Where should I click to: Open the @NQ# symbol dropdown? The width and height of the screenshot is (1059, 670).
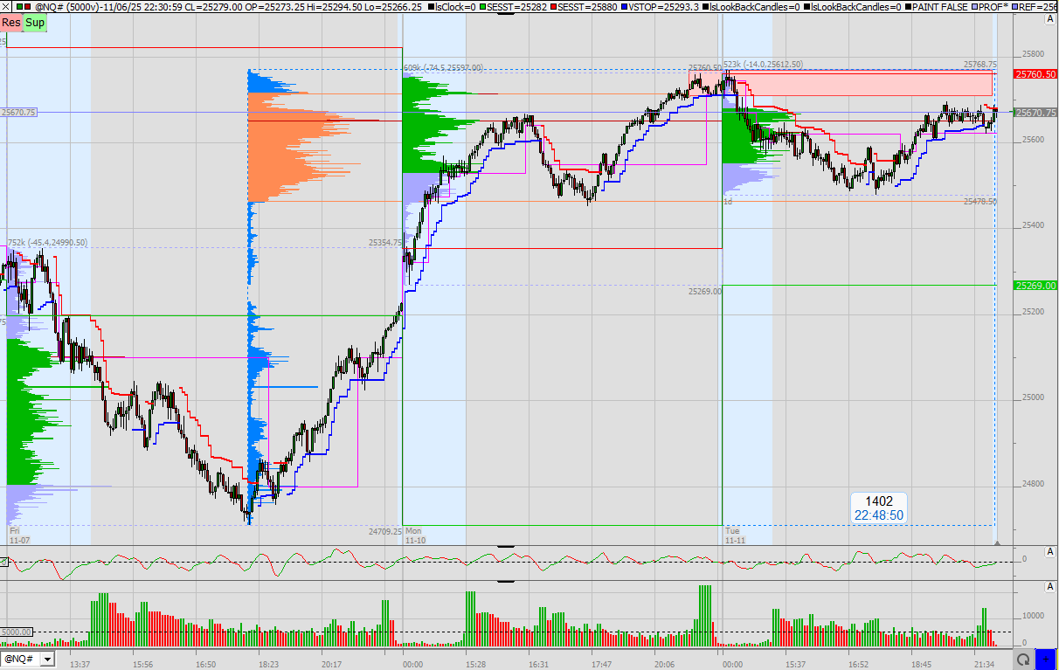point(48,660)
